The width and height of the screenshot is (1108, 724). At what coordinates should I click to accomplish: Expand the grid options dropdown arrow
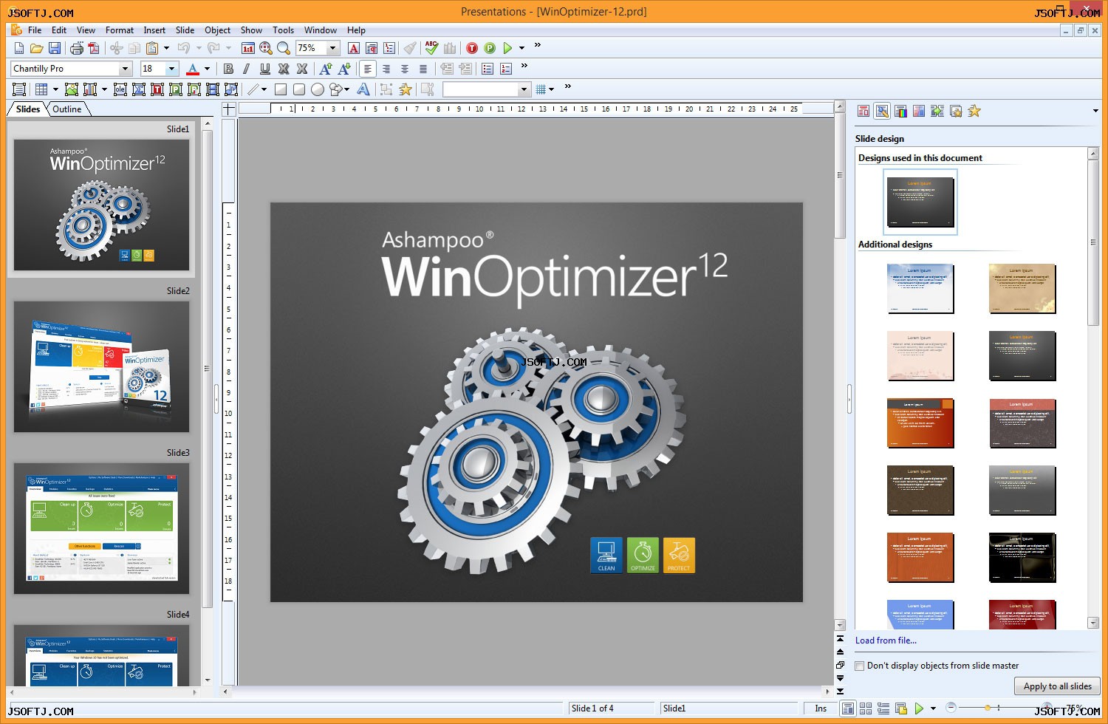[x=552, y=89]
